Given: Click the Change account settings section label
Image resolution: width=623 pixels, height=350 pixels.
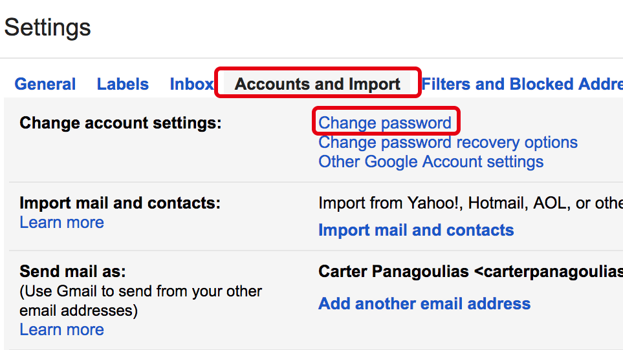Looking at the screenshot, I should click(x=120, y=123).
